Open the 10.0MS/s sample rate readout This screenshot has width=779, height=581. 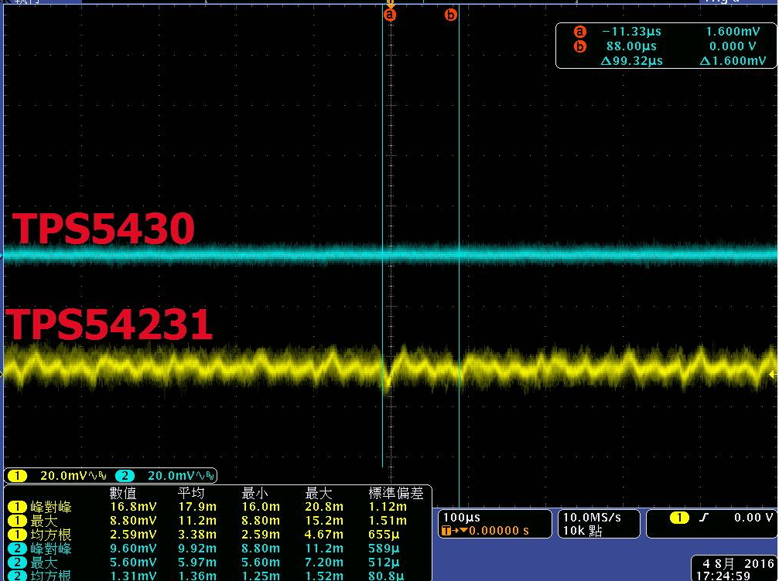pos(593,518)
